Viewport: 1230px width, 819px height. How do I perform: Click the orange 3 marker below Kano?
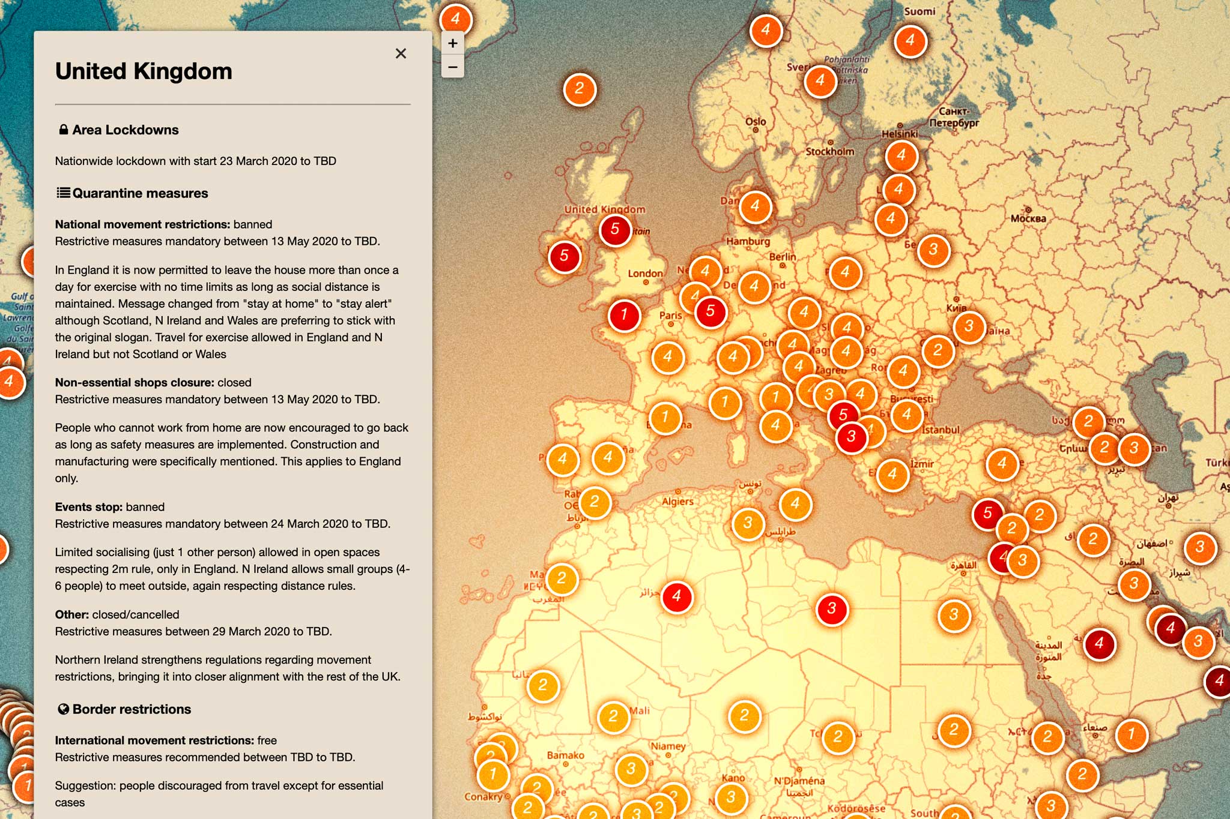731,797
